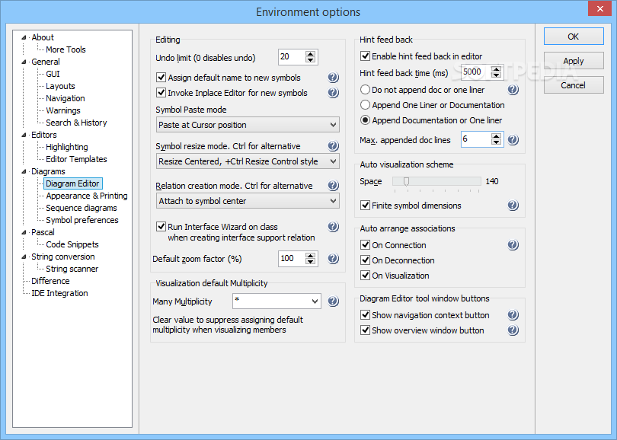Show help for Symbol resize mode
The height and width of the screenshot is (440, 617).
click(x=334, y=146)
